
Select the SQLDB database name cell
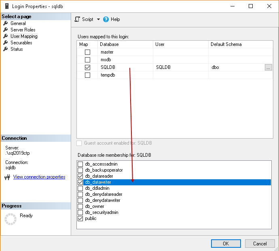(x=125, y=67)
